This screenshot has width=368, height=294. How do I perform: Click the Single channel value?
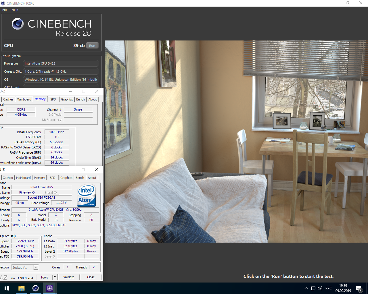pos(78,109)
